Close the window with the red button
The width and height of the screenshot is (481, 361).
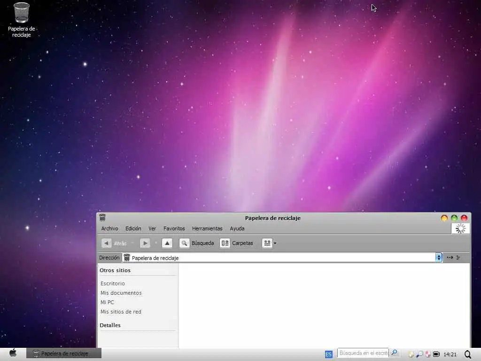click(x=464, y=218)
